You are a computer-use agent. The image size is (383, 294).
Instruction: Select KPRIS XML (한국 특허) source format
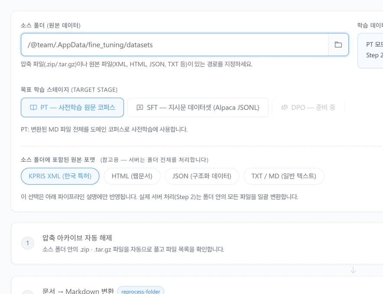pyautogui.click(x=60, y=176)
